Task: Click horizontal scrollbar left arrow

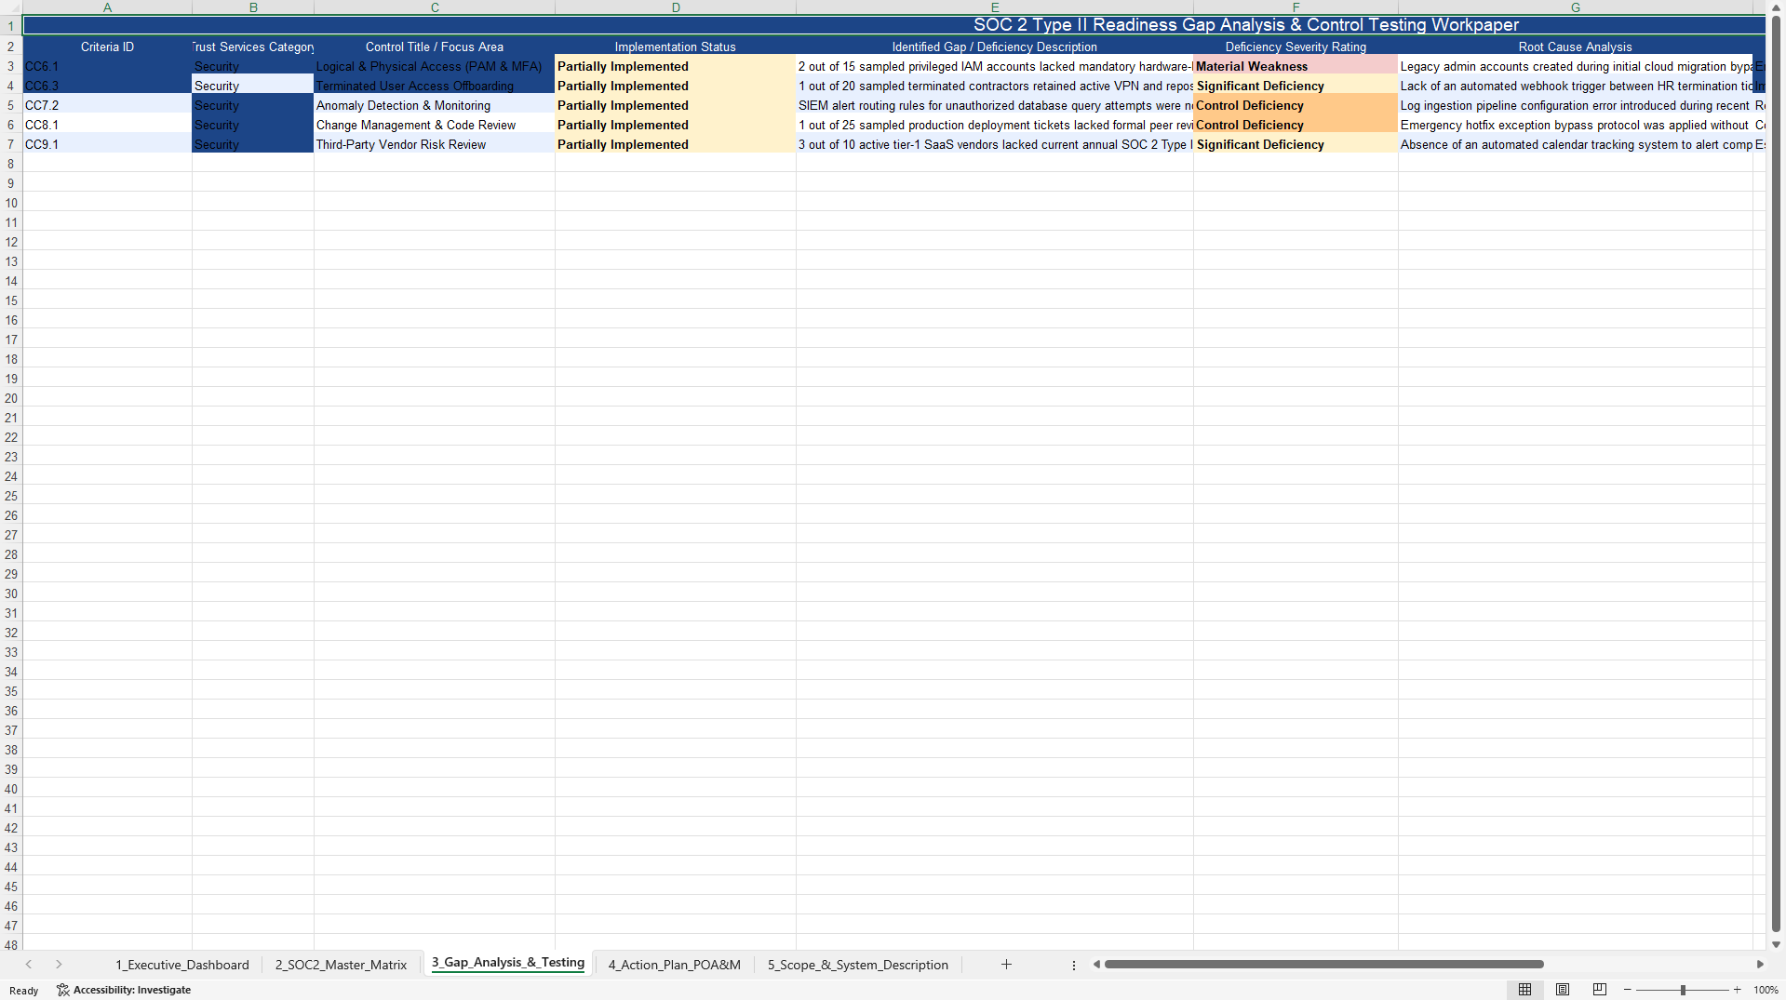Action: click(1096, 965)
